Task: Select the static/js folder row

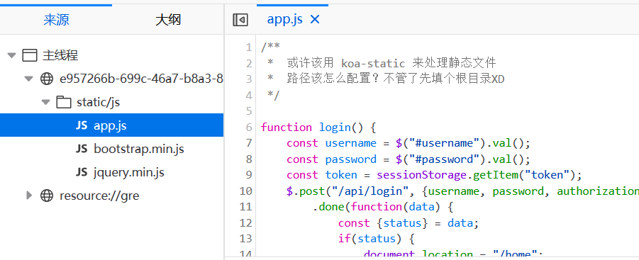Action: coord(111,102)
